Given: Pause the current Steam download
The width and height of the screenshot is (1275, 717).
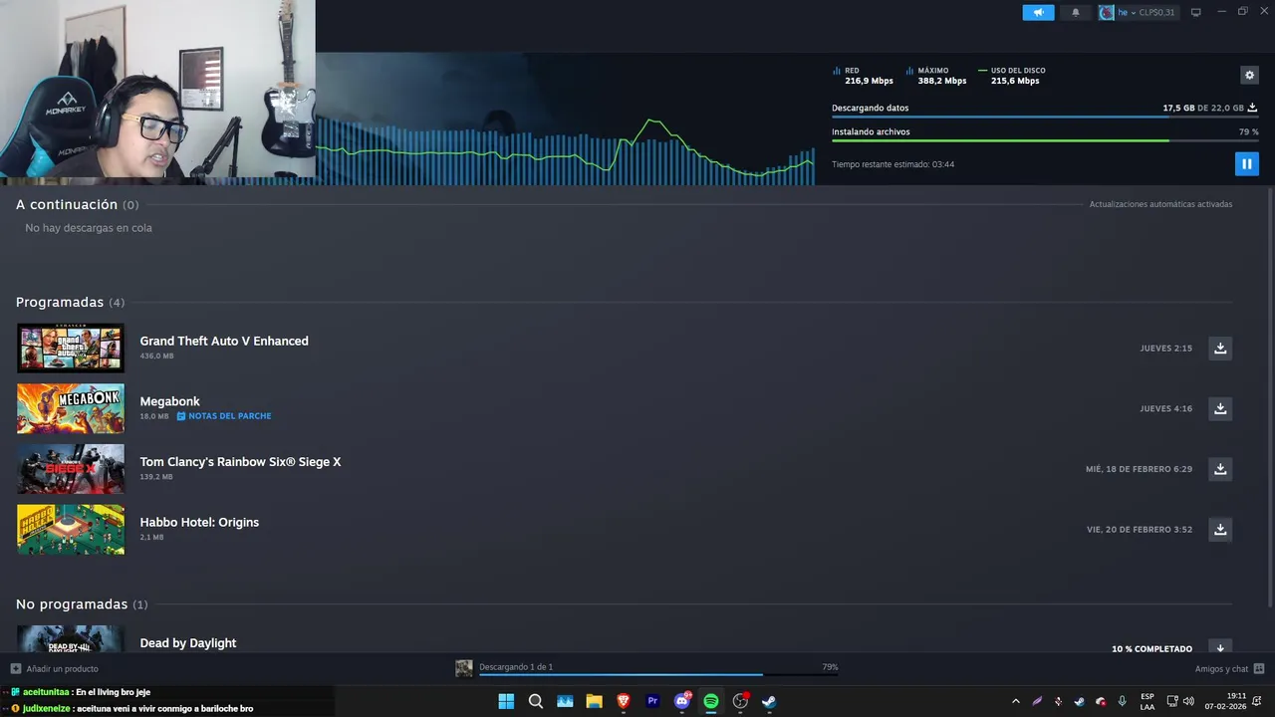Looking at the screenshot, I should pyautogui.click(x=1246, y=163).
